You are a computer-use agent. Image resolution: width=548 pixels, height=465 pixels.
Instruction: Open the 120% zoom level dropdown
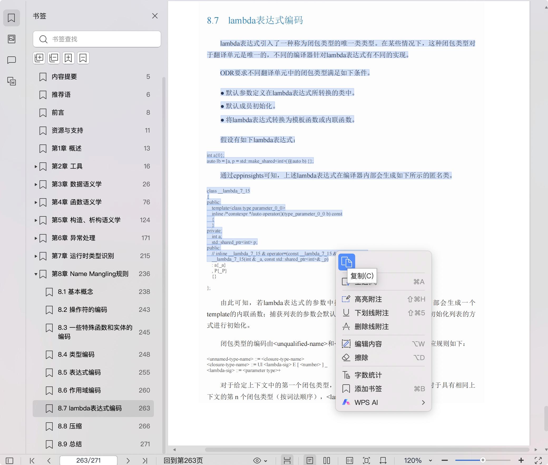tap(430, 460)
